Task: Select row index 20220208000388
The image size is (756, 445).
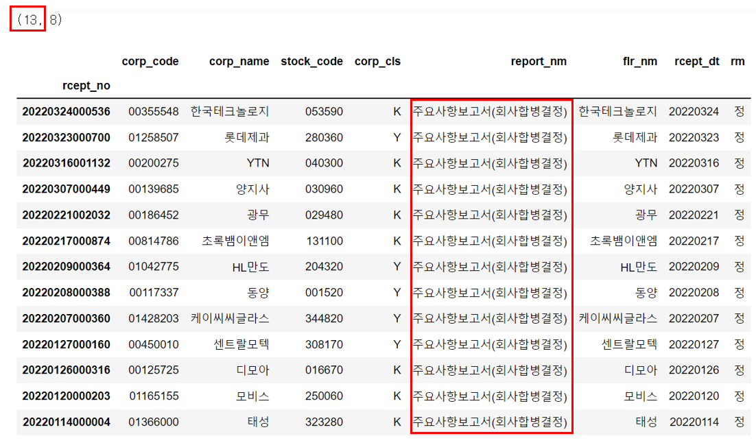Action: tap(66, 293)
